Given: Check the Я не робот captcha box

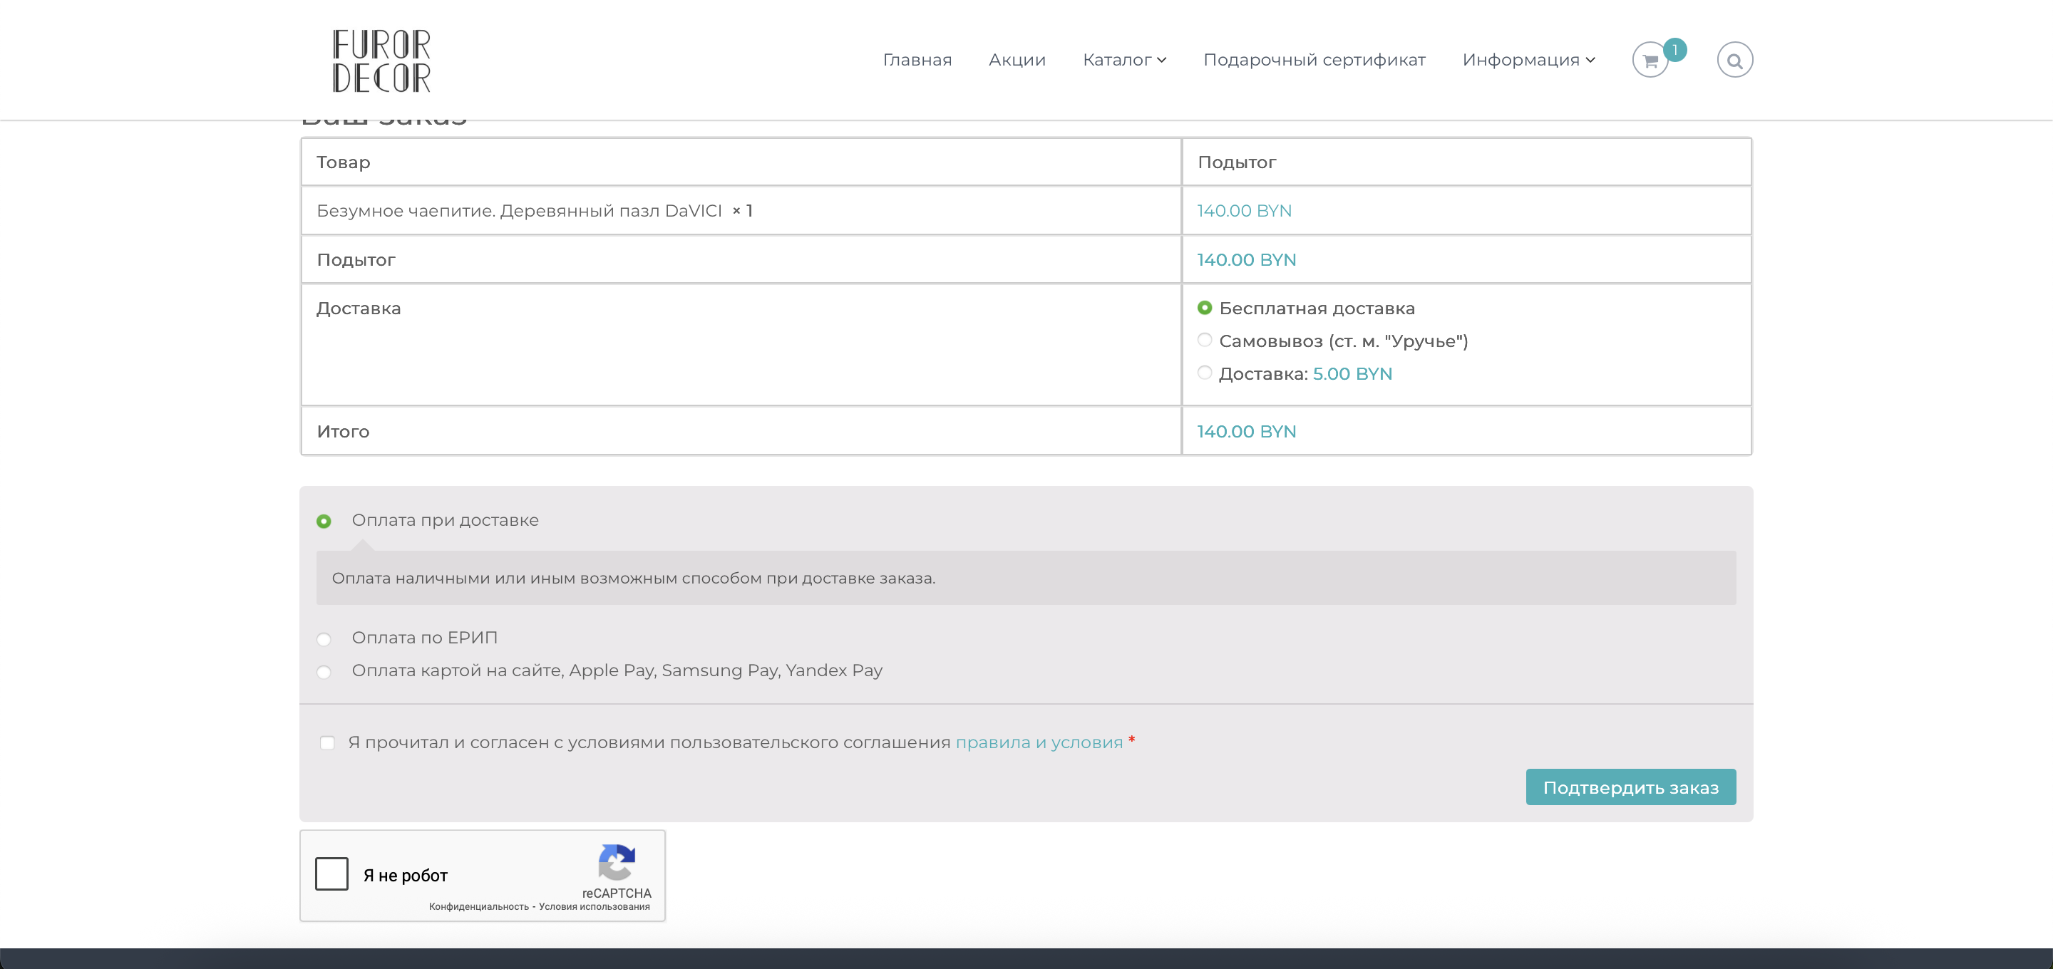Looking at the screenshot, I should [331, 874].
